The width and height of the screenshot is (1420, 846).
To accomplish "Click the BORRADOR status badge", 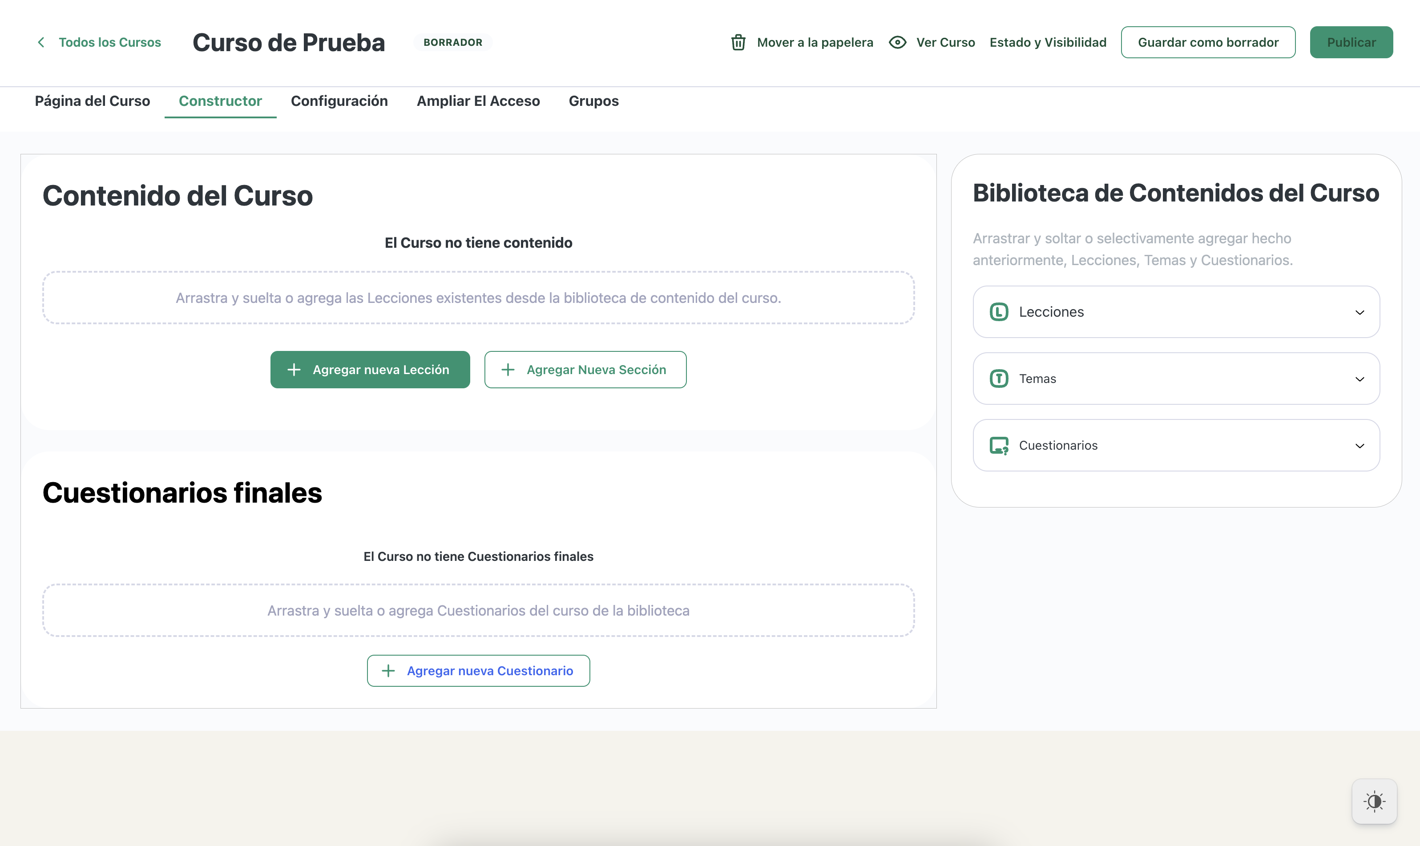I will [x=452, y=42].
